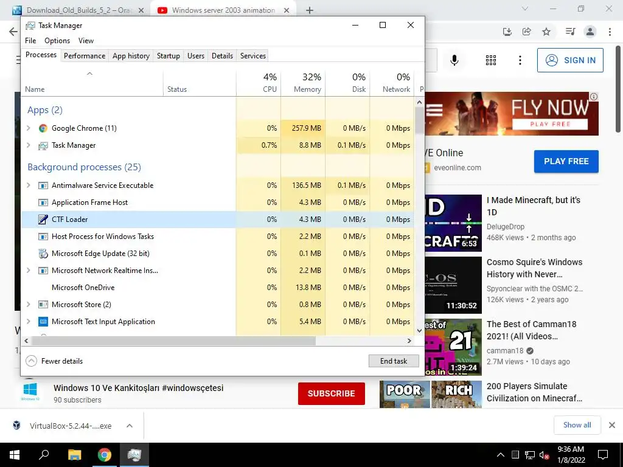Open the 'I Made Minecraft, but it's 1D' thumbnail
Screen dimensions: 623x467
453,223
